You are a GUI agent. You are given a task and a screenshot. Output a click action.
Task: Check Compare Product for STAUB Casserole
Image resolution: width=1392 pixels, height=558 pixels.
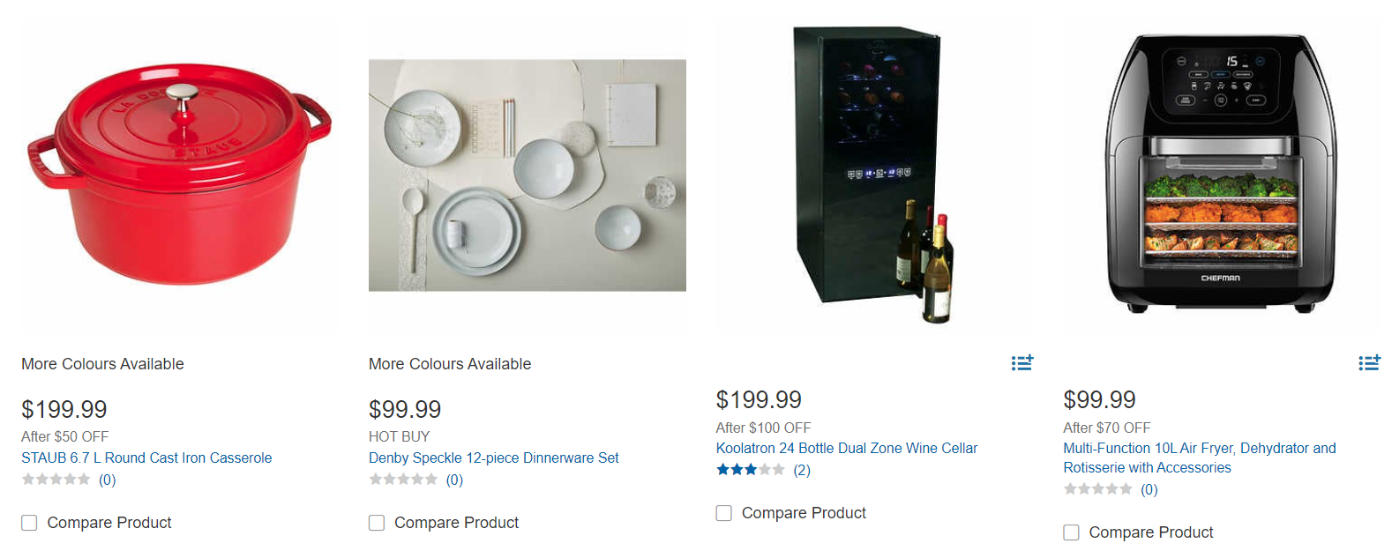tap(30, 523)
